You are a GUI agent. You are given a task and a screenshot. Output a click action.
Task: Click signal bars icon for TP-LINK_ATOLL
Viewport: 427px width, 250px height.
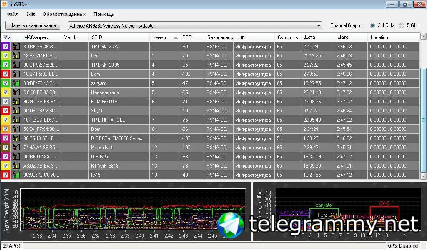pyautogui.click(x=16, y=120)
